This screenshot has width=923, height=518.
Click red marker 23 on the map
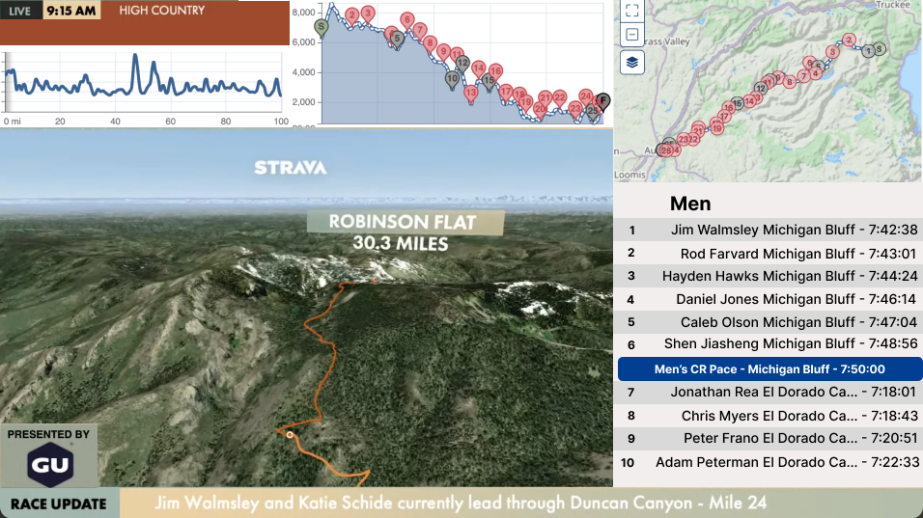[x=683, y=139]
